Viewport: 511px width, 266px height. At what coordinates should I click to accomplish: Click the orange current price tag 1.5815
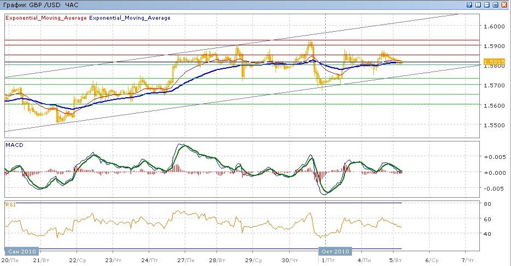492,61
